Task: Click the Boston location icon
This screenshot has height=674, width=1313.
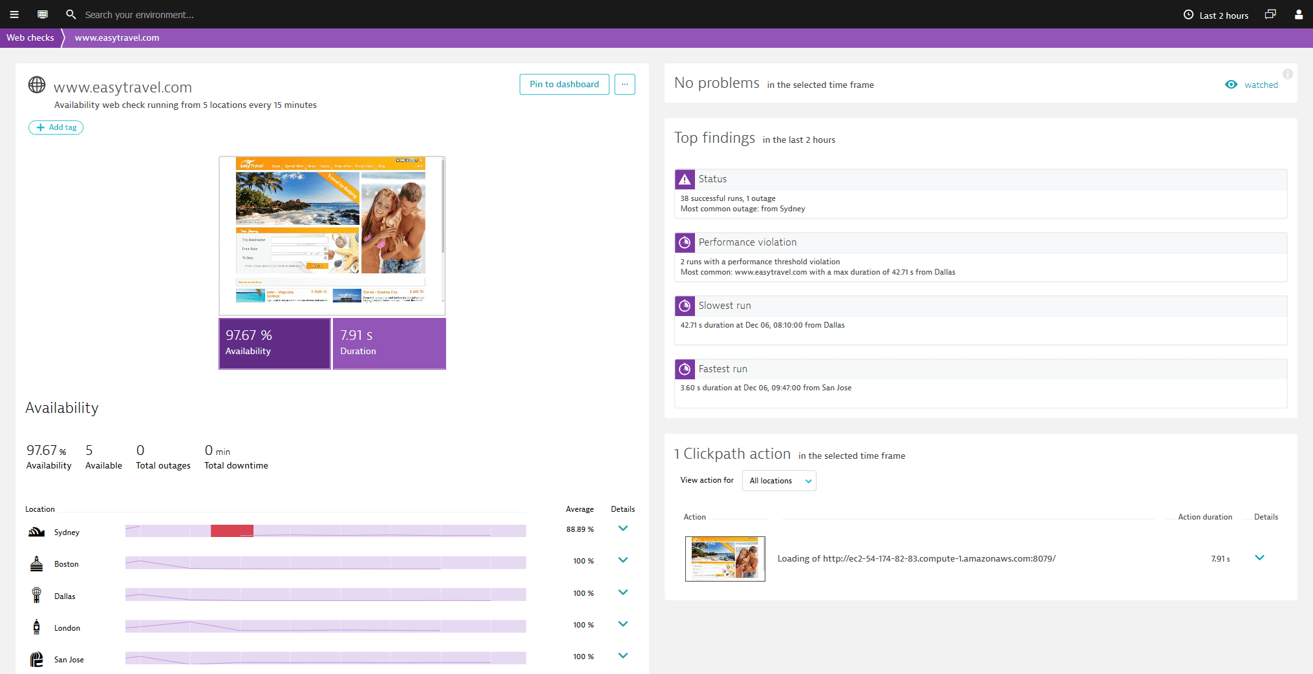Action: pos(37,563)
